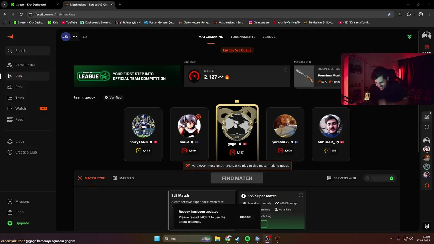This screenshot has height=244, width=434.
Task: Open MASKAR_'s player card
Action: click(331, 134)
